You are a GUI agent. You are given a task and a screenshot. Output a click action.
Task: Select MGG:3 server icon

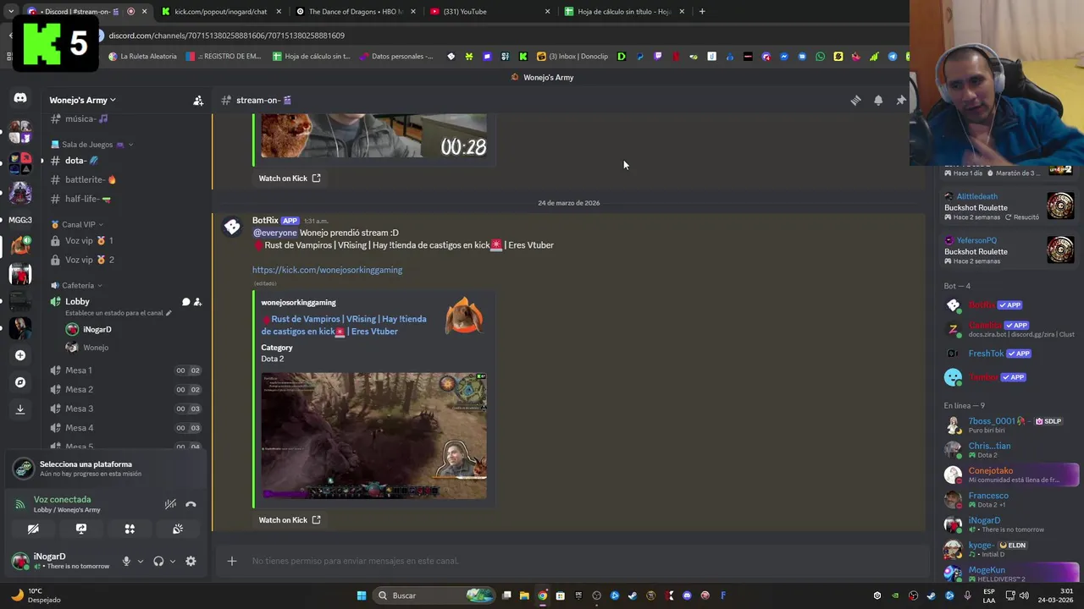(20, 220)
